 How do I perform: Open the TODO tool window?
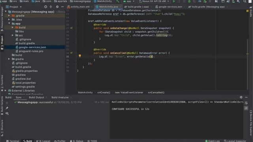click(x=92, y=141)
